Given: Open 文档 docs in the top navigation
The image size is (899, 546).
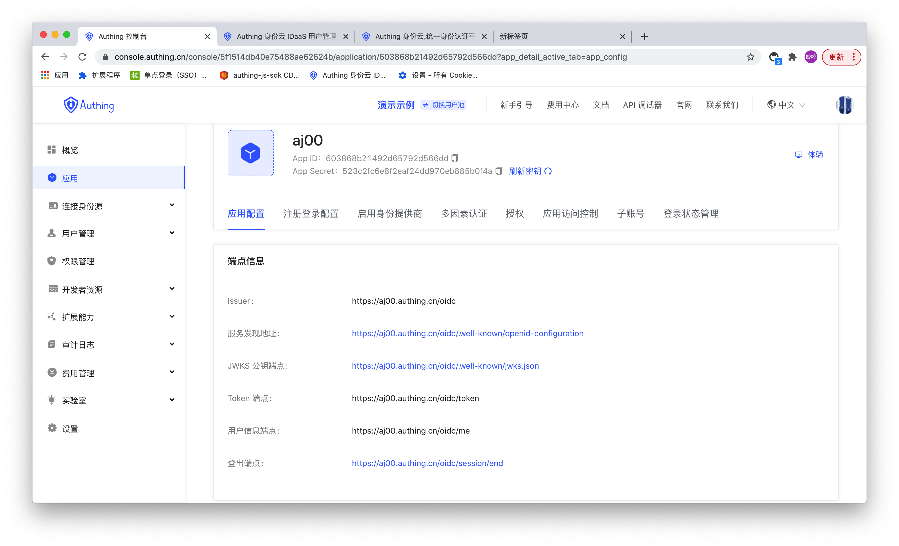Looking at the screenshot, I should point(601,105).
